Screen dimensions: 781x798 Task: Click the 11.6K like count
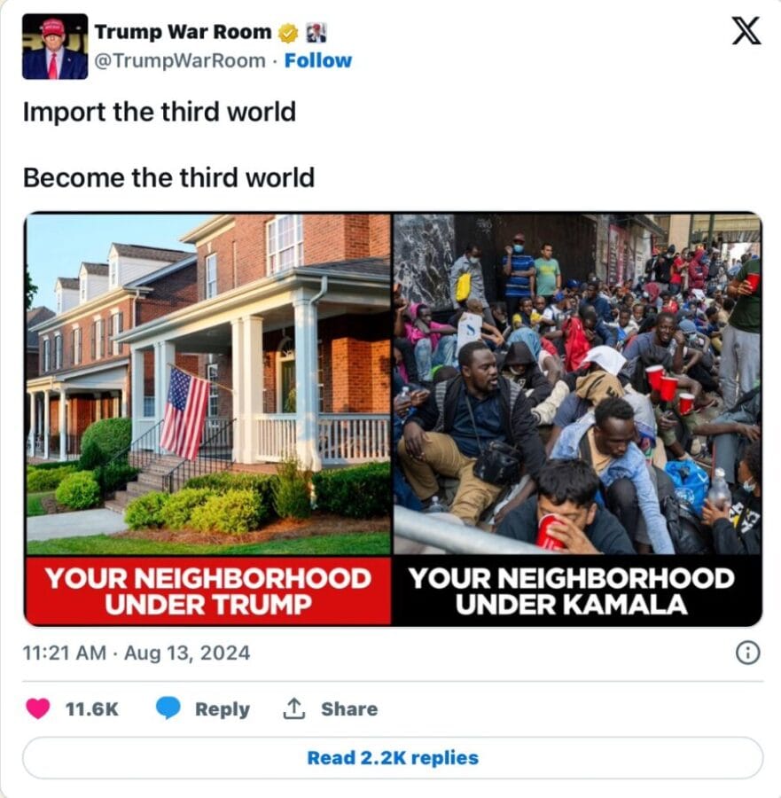click(x=92, y=709)
